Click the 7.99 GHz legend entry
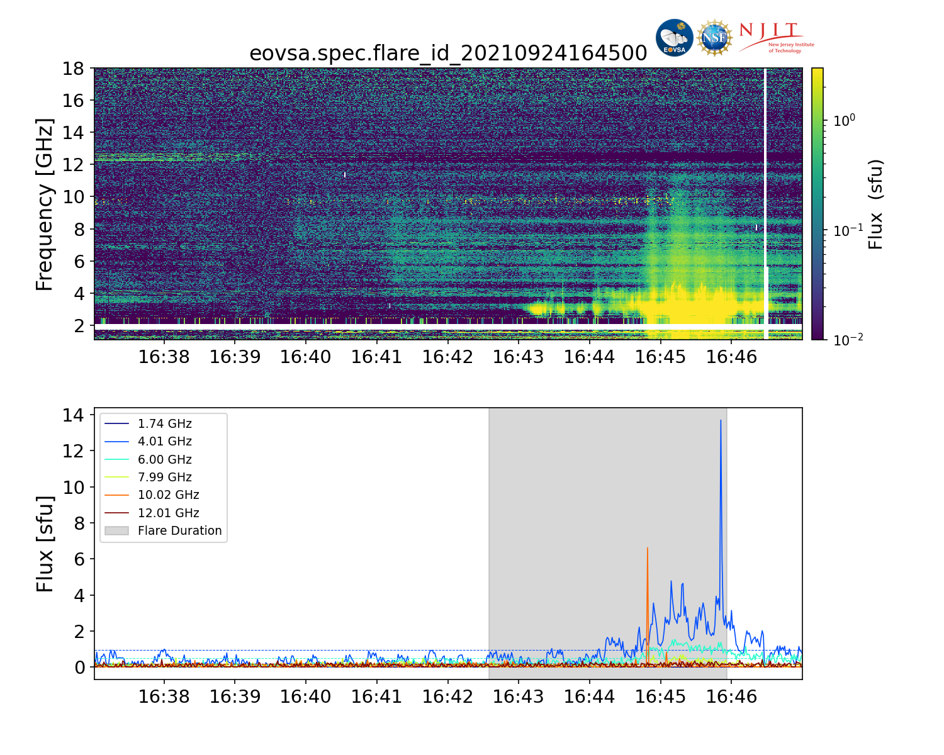The height and width of the screenshot is (755, 944). pos(164,478)
